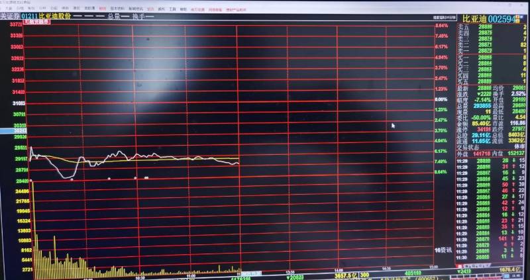The width and height of the screenshot is (530, 280).
Task: Click the tallest yellow volume bar at open
Action: [x=32, y=230]
